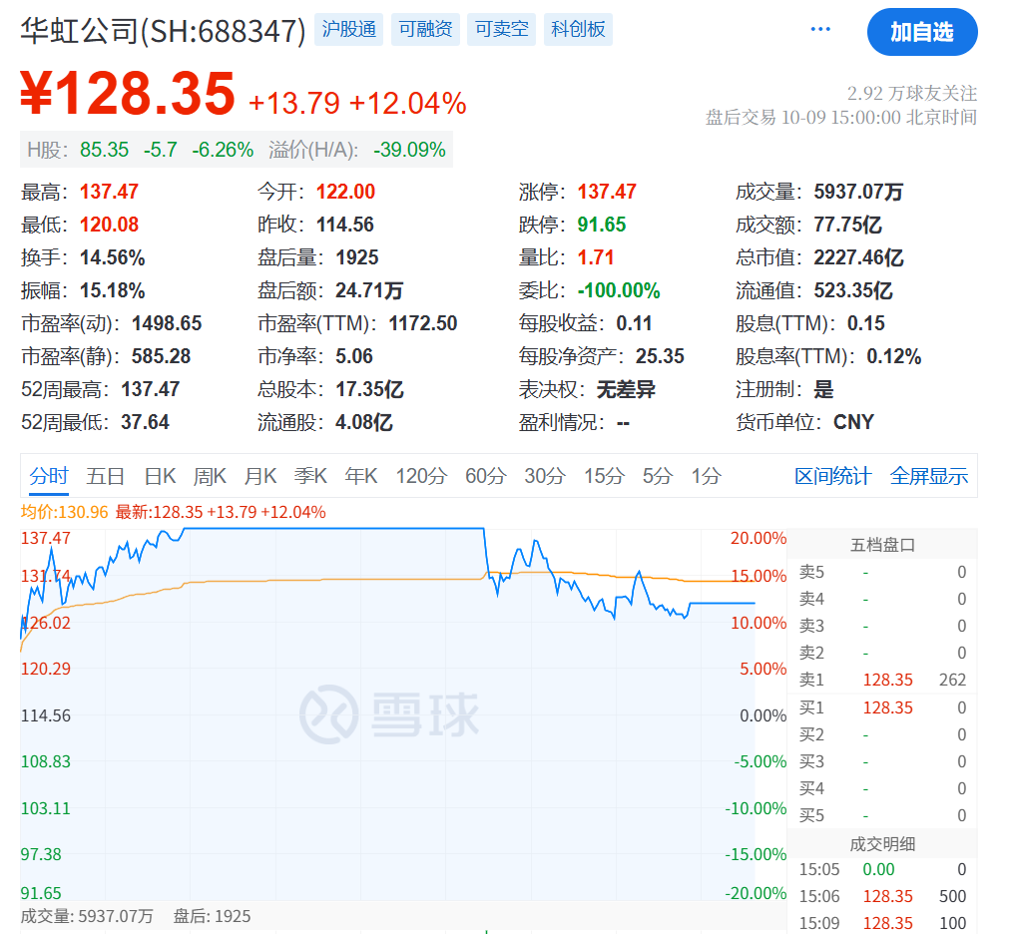Add stock via 加自选 button
This screenshot has width=1011, height=934.
point(921,32)
